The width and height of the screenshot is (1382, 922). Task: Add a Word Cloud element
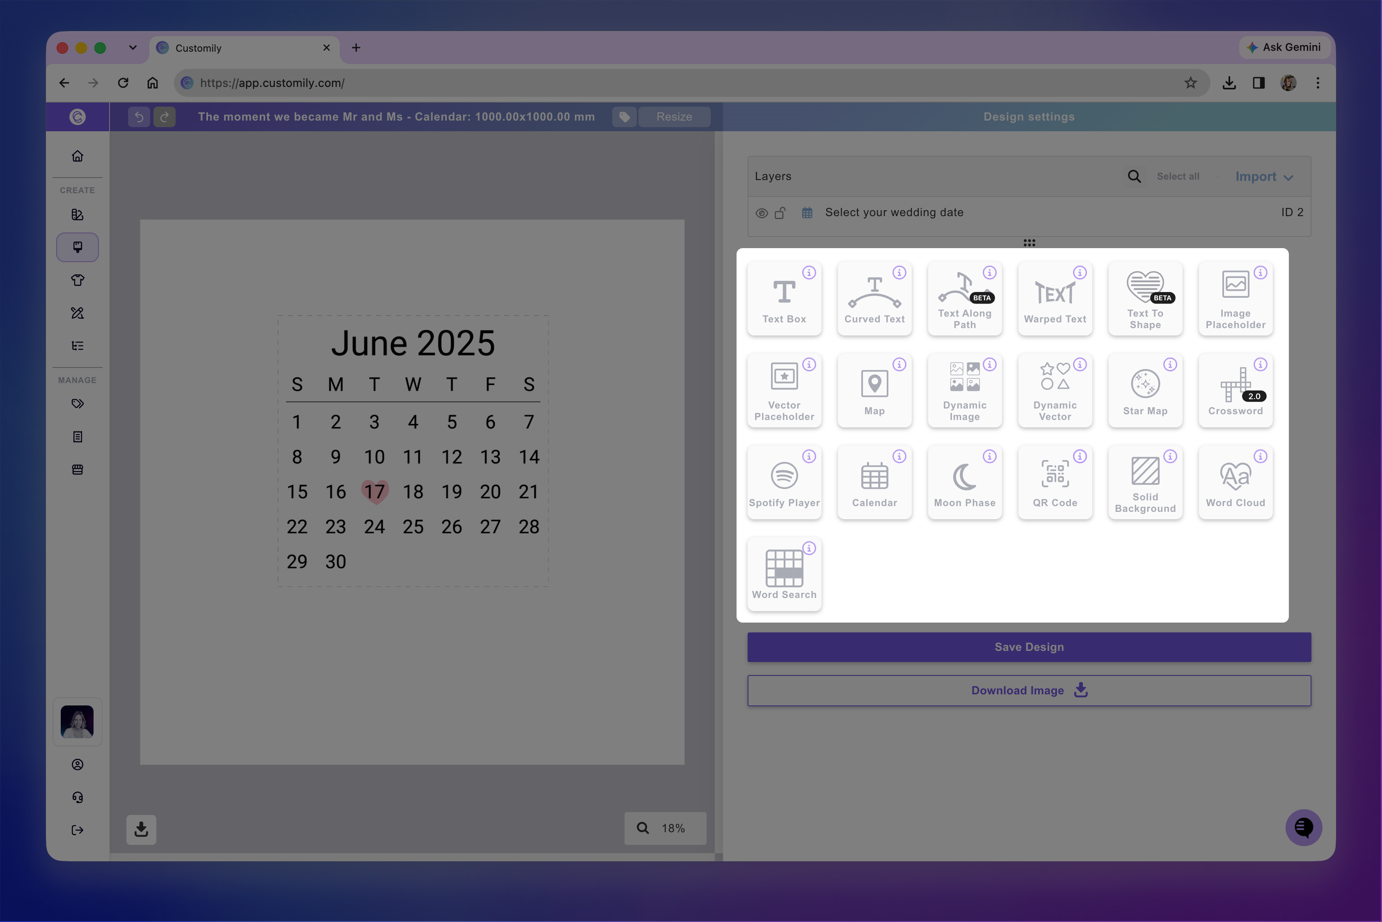[x=1236, y=482]
